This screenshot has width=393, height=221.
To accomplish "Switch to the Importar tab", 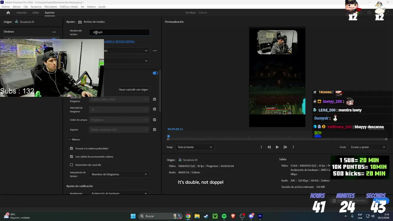I will click(21, 13).
